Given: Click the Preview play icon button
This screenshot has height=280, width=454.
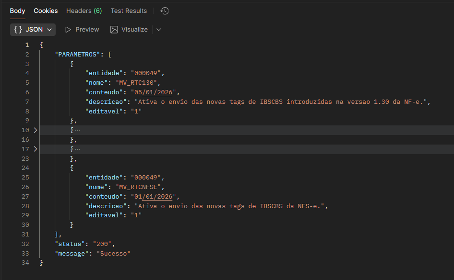Looking at the screenshot, I should click(68, 30).
